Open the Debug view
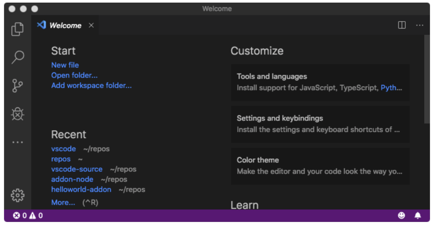This screenshot has width=434, height=225. (17, 114)
